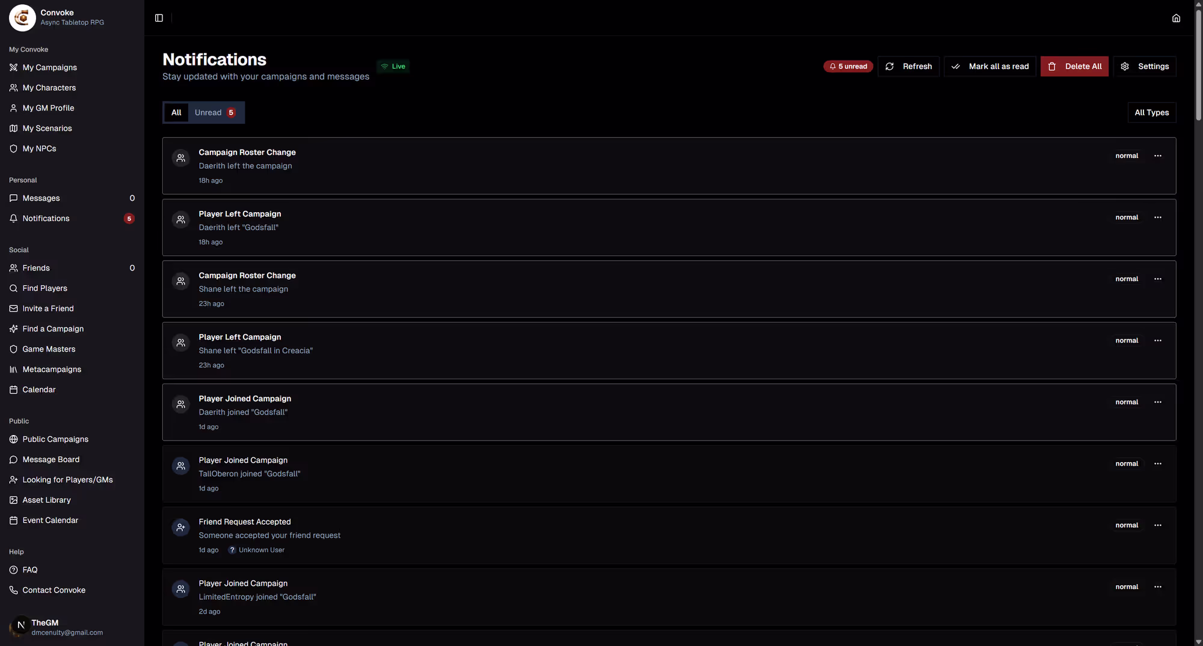Open the All Types filter dropdown
The image size is (1203, 646).
(1151, 112)
